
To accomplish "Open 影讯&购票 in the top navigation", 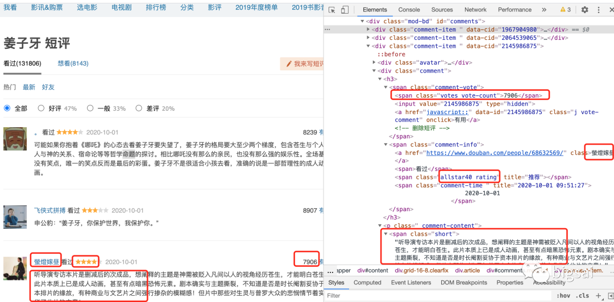I will [47, 7].
